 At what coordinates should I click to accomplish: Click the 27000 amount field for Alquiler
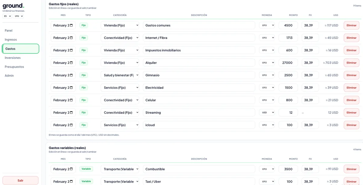click(288, 63)
